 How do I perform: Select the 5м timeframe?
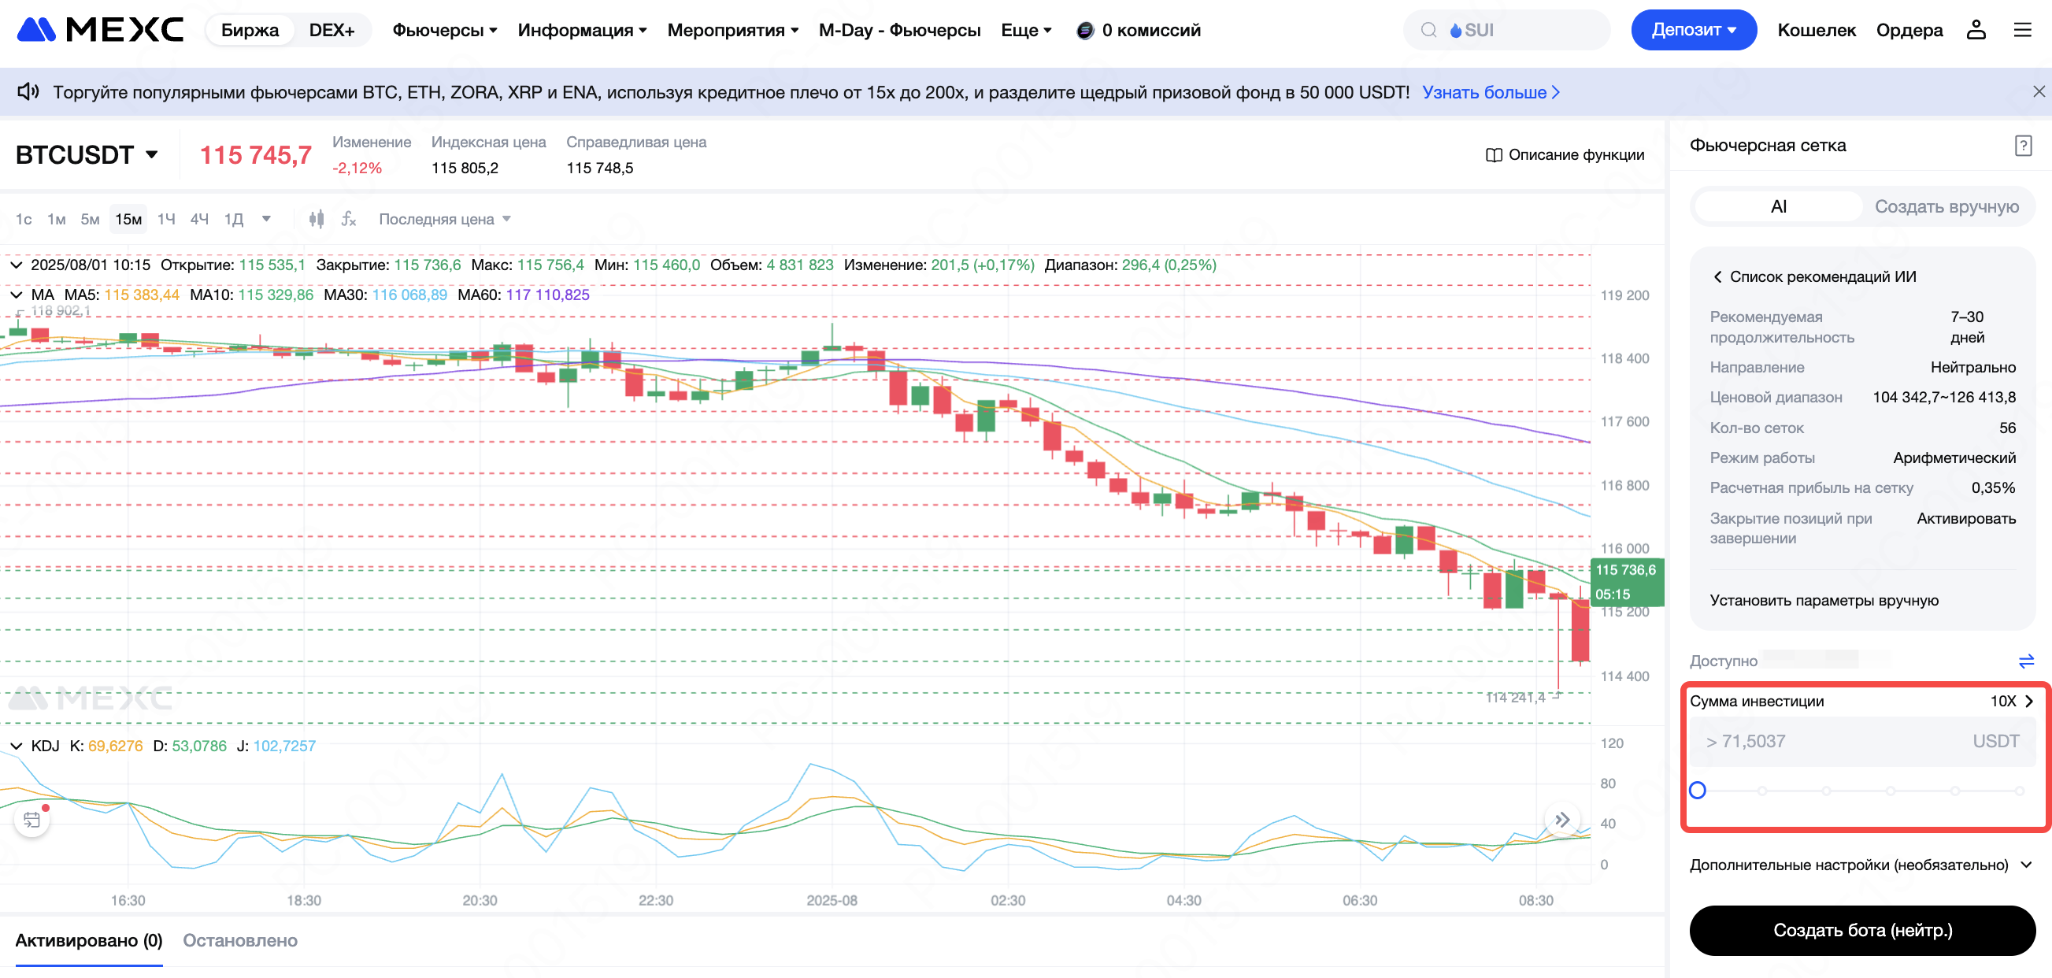(89, 219)
